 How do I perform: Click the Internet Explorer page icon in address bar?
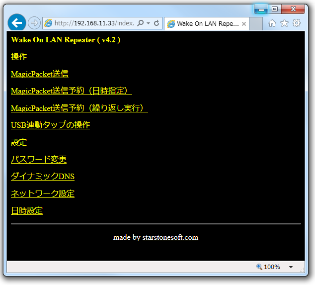[x=48, y=23]
